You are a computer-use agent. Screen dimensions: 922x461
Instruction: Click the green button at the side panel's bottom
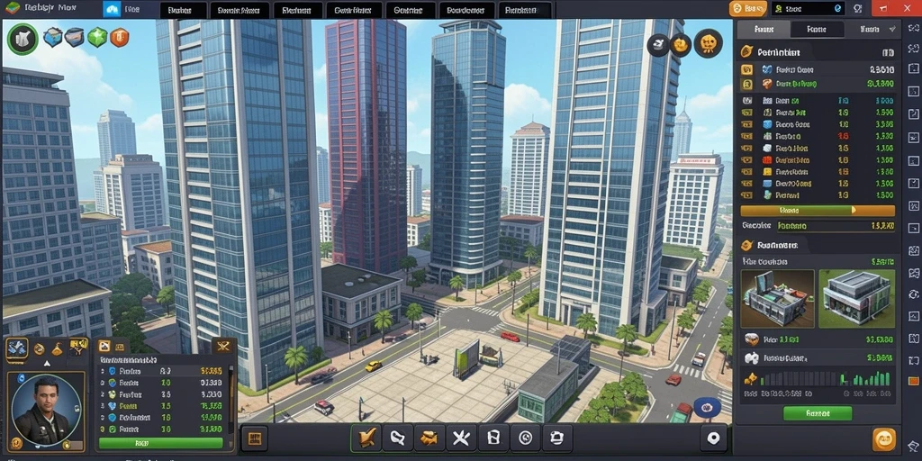818,413
